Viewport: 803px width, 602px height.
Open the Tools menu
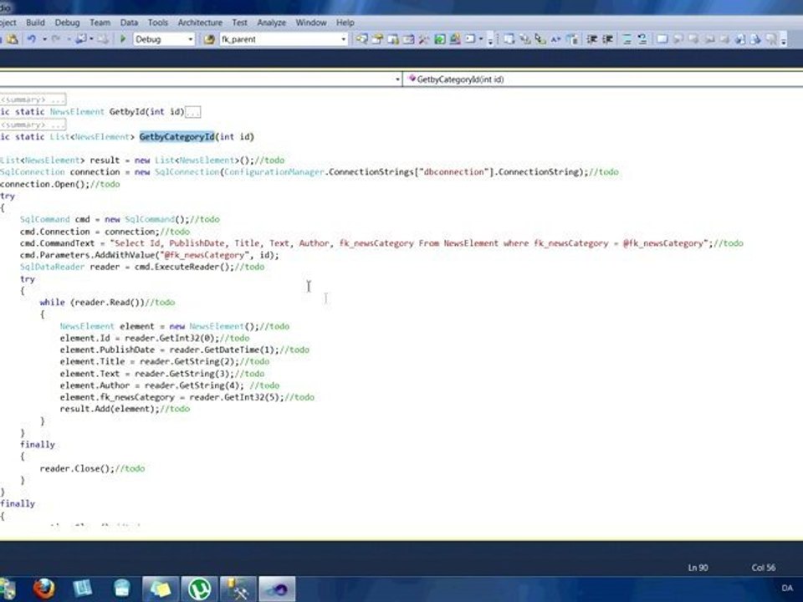pyautogui.click(x=158, y=23)
